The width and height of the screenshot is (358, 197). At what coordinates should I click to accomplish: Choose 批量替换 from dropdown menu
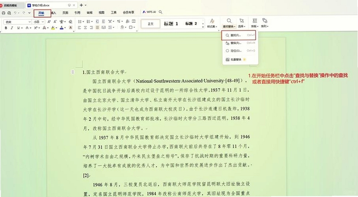coord(240,59)
